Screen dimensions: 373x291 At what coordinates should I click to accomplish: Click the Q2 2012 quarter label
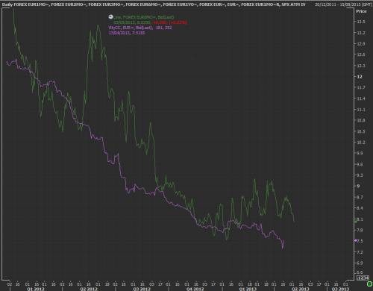tap(89, 289)
